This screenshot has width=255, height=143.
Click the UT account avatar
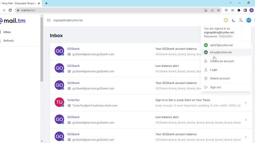249,20
